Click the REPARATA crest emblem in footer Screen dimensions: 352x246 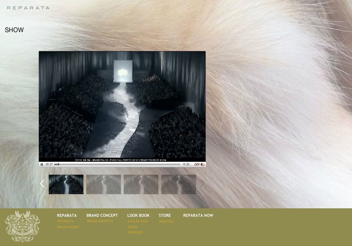coord(22,226)
